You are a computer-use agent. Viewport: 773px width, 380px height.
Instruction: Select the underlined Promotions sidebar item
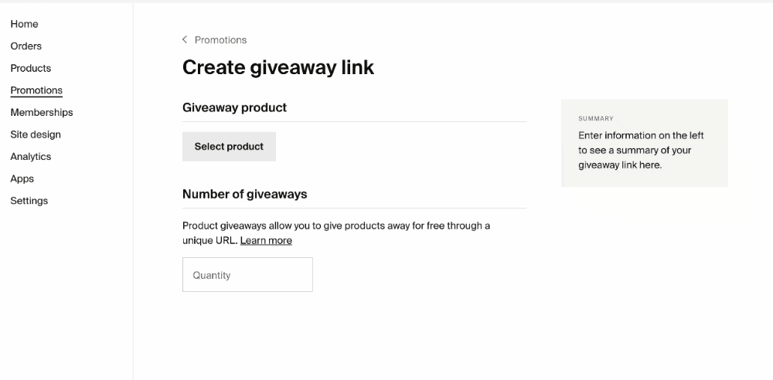click(x=36, y=90)
